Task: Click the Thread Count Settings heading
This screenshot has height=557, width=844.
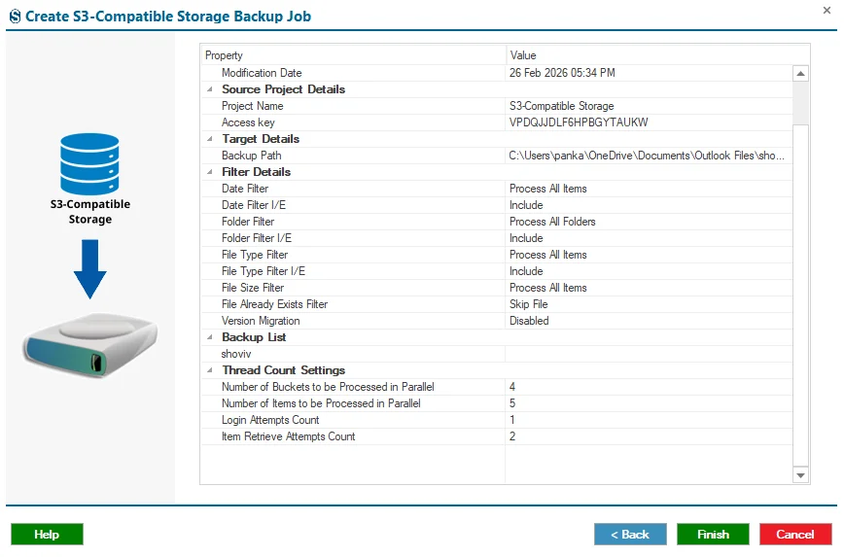Action: [x=284, y=370]
